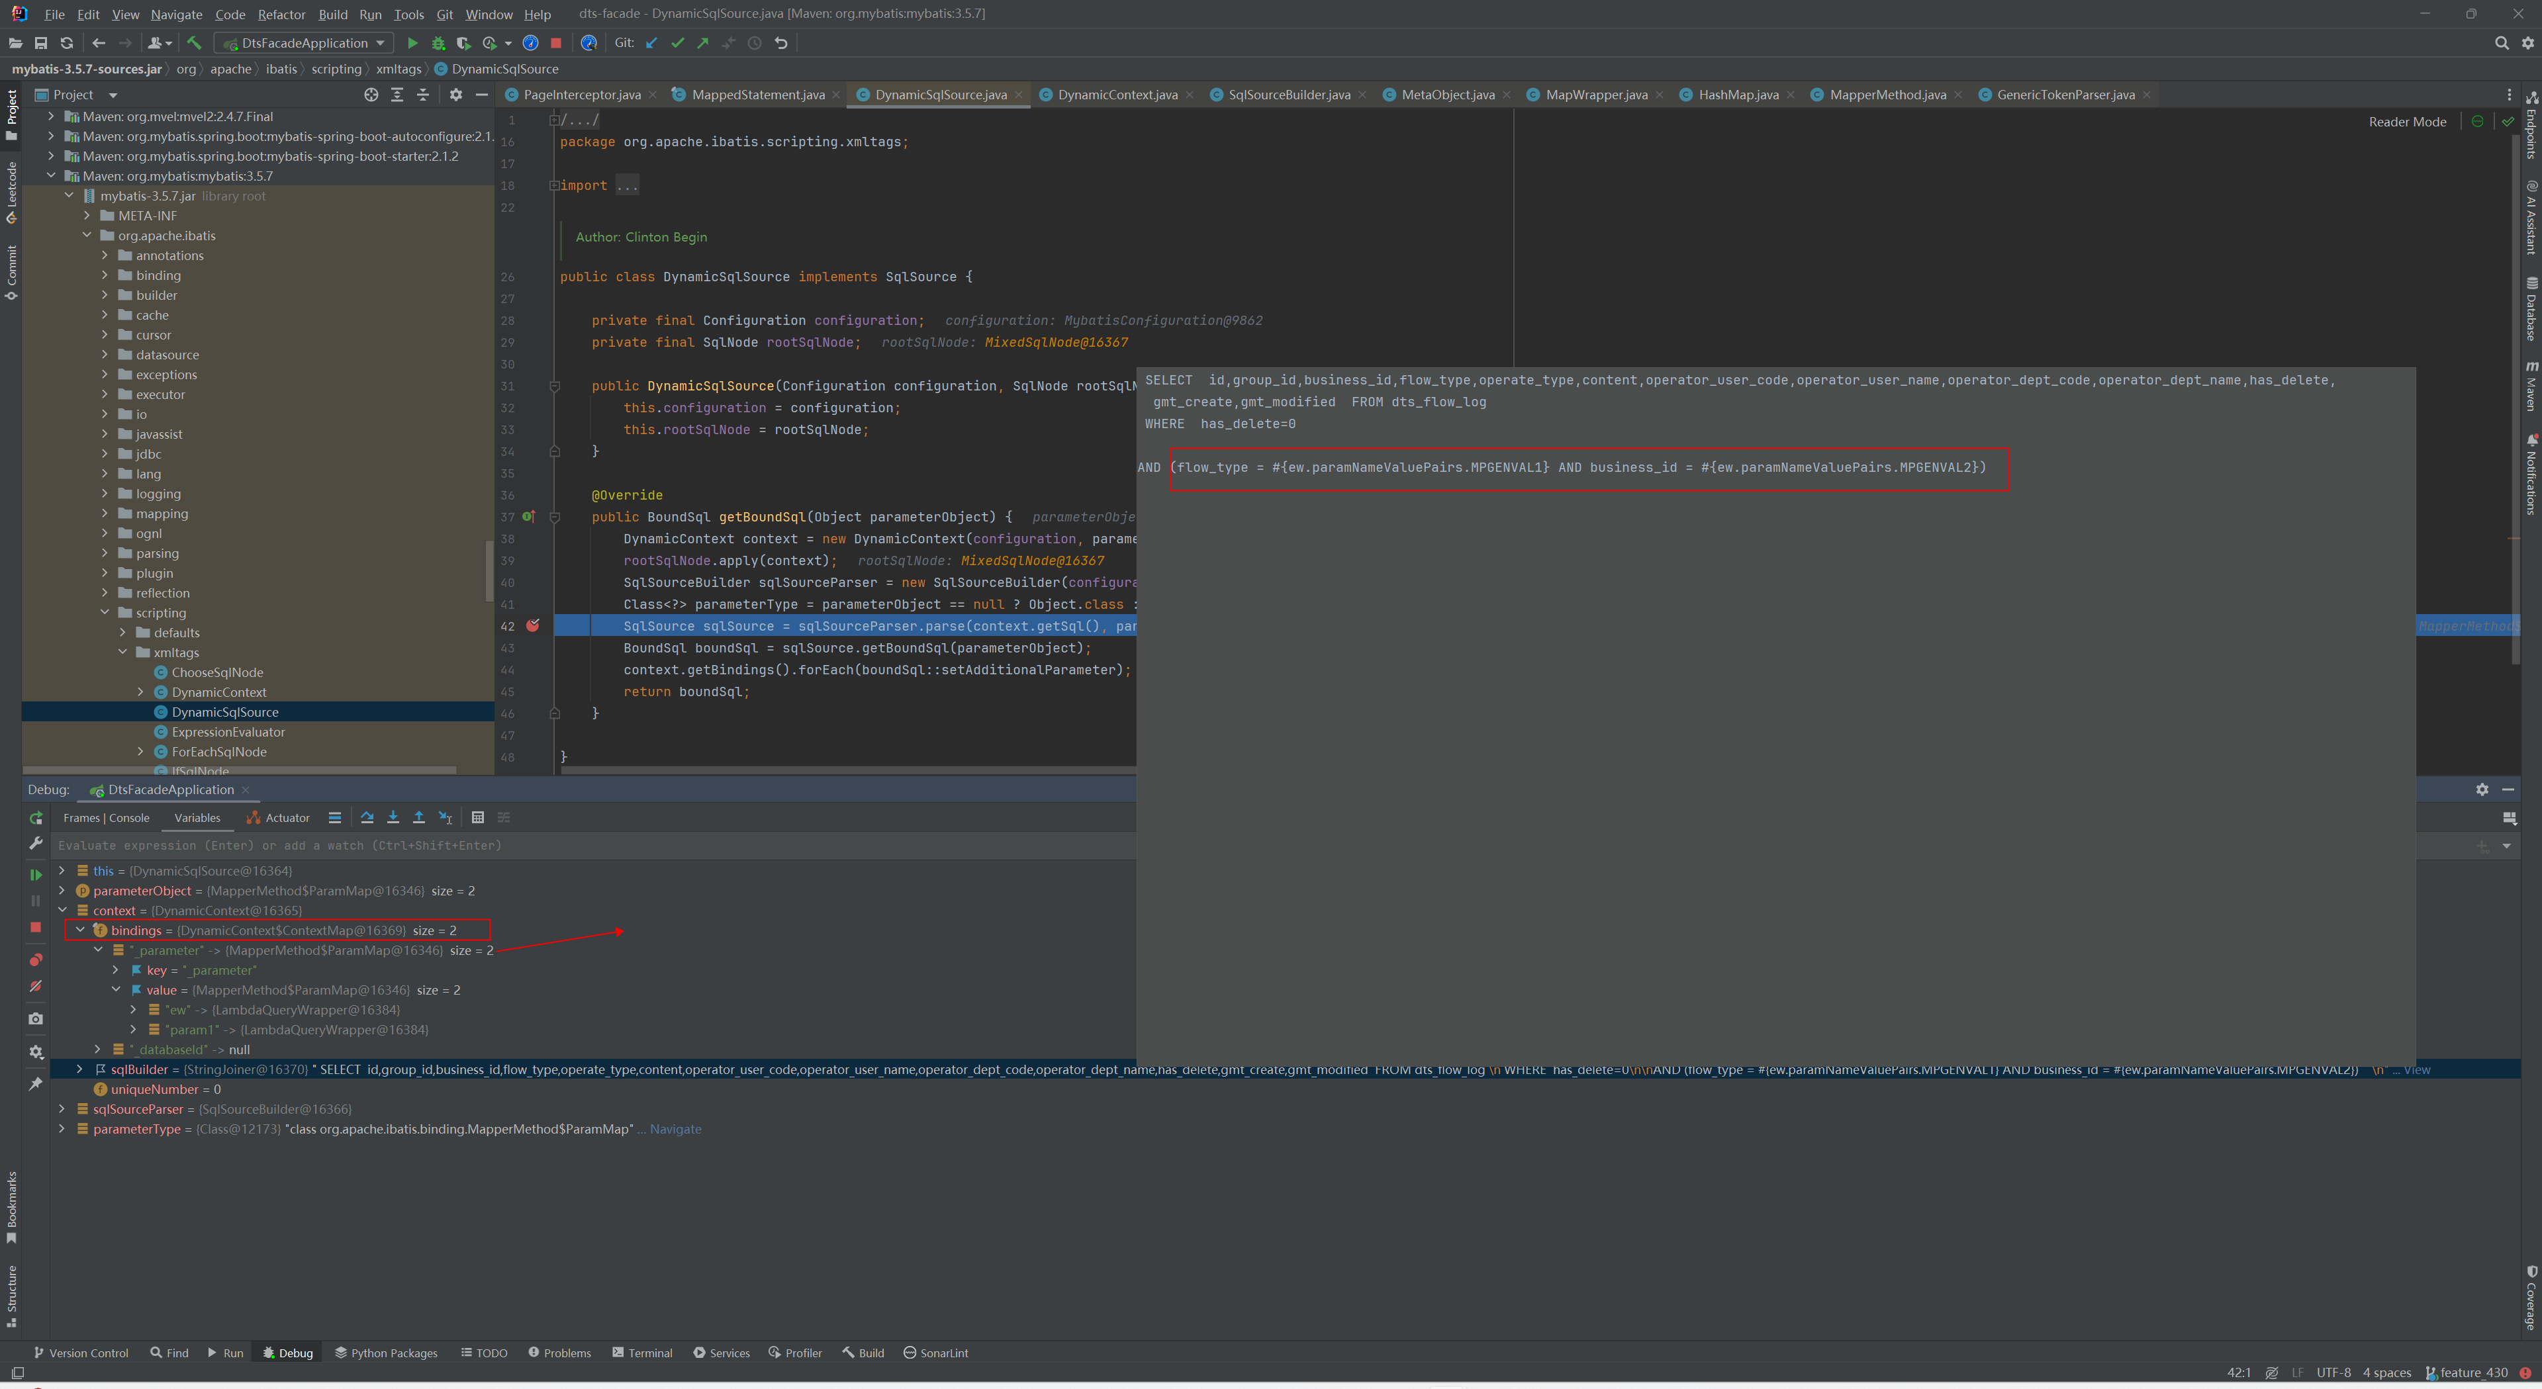Step over using the debugger toolbar icon
The width and height of the screenshot is (2542, 1389).
[x=367, y=818]
